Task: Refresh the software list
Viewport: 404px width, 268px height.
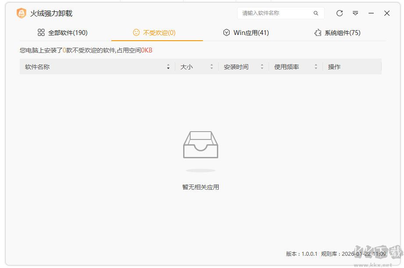Action: [340, 13]
